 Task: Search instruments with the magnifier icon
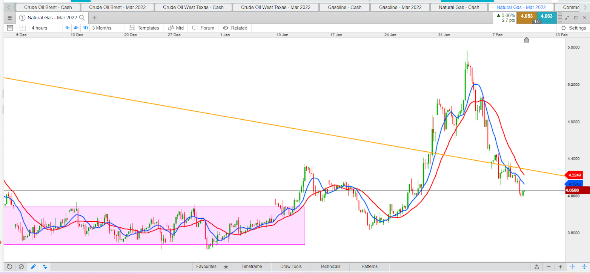click(x=82, y=17)
